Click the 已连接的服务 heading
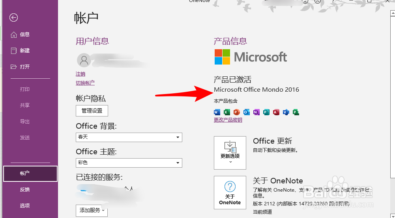The height and width of the screenshot is (218, 395). point(99,177)
